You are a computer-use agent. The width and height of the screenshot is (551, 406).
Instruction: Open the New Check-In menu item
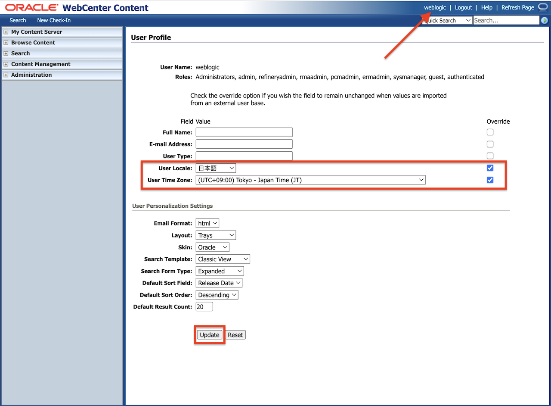(54, 20)
